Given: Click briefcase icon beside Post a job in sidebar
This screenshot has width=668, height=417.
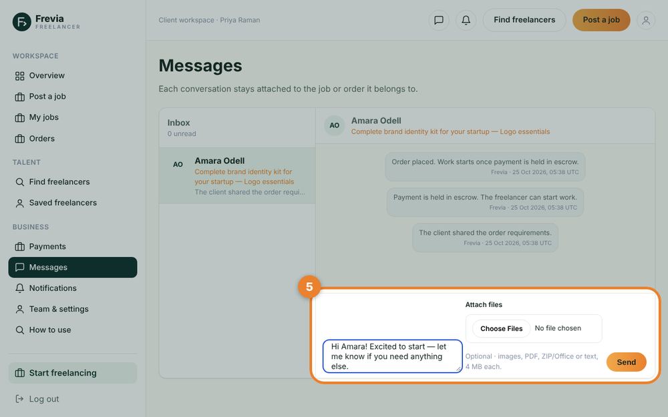Looking at the screenshot, I should [19, 97].
